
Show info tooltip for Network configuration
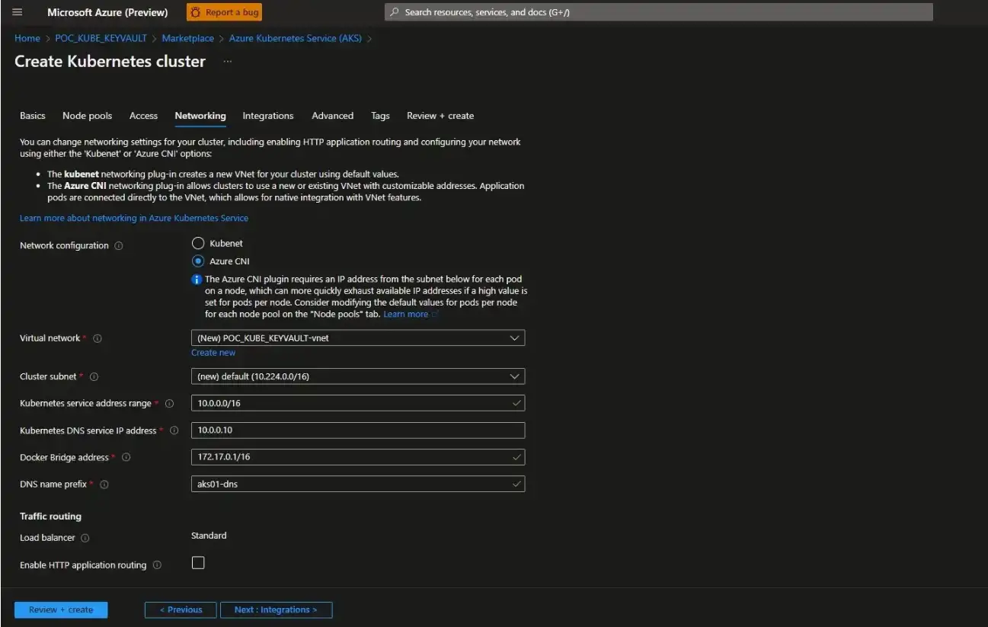[x=119, y=246]
